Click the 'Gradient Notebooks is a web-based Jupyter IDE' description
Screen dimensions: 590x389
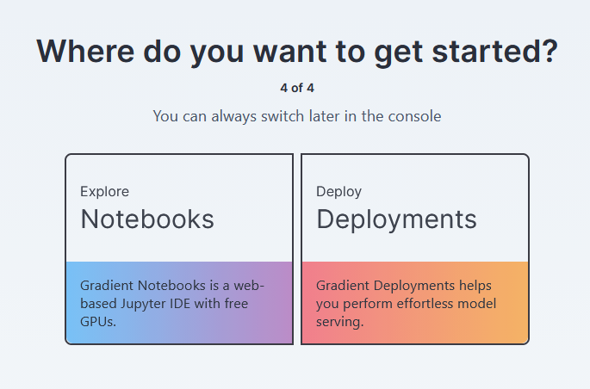click(x=172, y=303)
